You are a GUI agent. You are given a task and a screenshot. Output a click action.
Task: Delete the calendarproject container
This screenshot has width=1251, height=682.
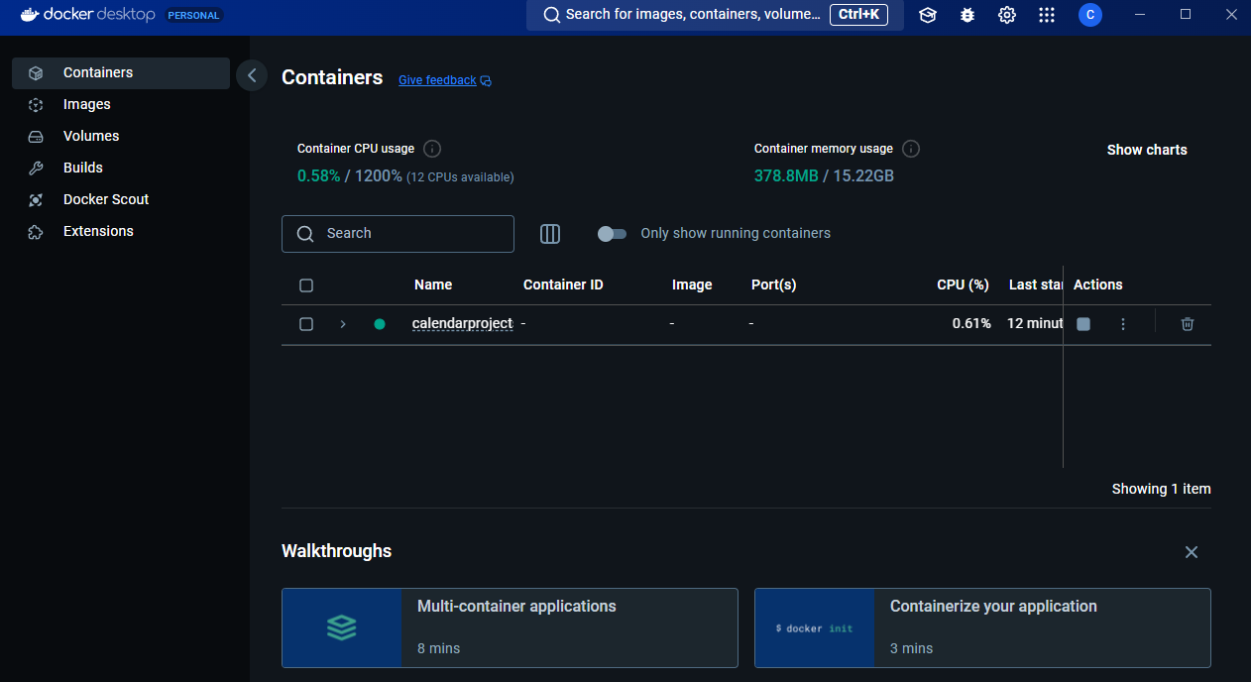1188,324
